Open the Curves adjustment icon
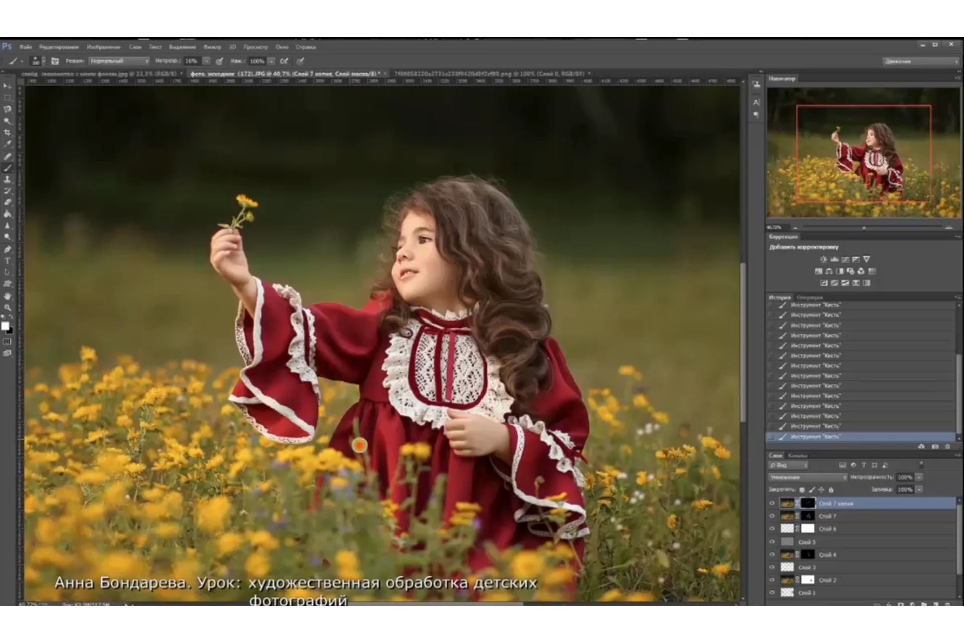 [845, 259]
